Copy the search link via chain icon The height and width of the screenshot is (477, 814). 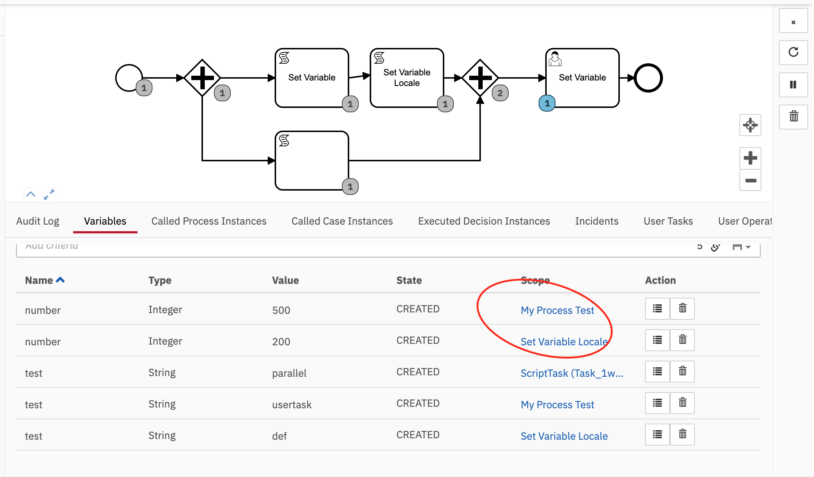click(x=715, y=248)
